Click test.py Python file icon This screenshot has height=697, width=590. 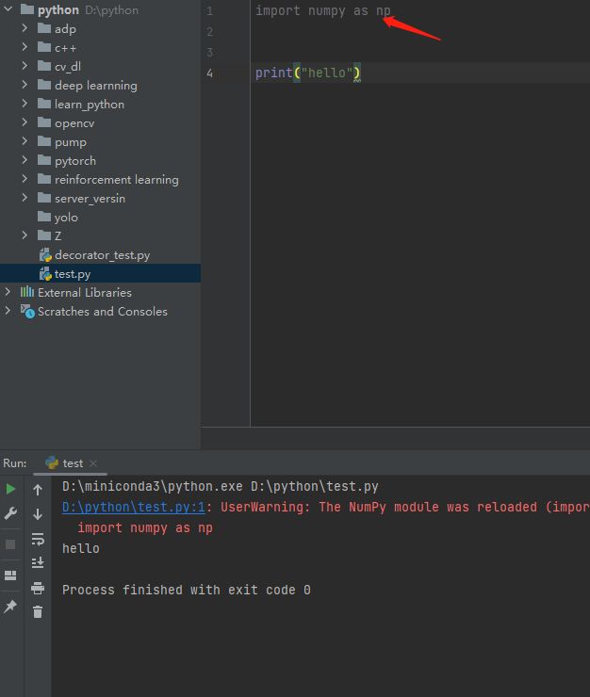pos(45,274)
